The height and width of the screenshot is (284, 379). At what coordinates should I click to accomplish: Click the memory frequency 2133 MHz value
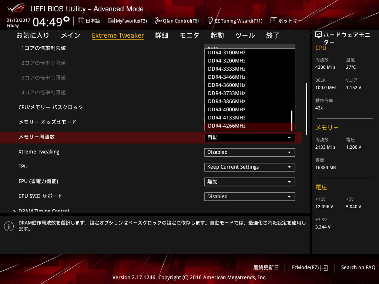point(325,147)
